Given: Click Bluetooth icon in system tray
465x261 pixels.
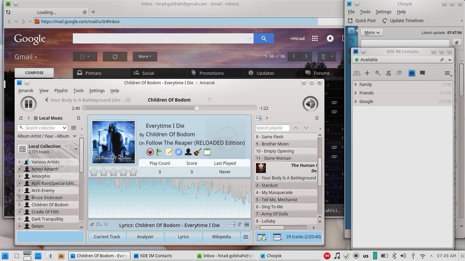Looking at the screenshot, I should point(394,256).
